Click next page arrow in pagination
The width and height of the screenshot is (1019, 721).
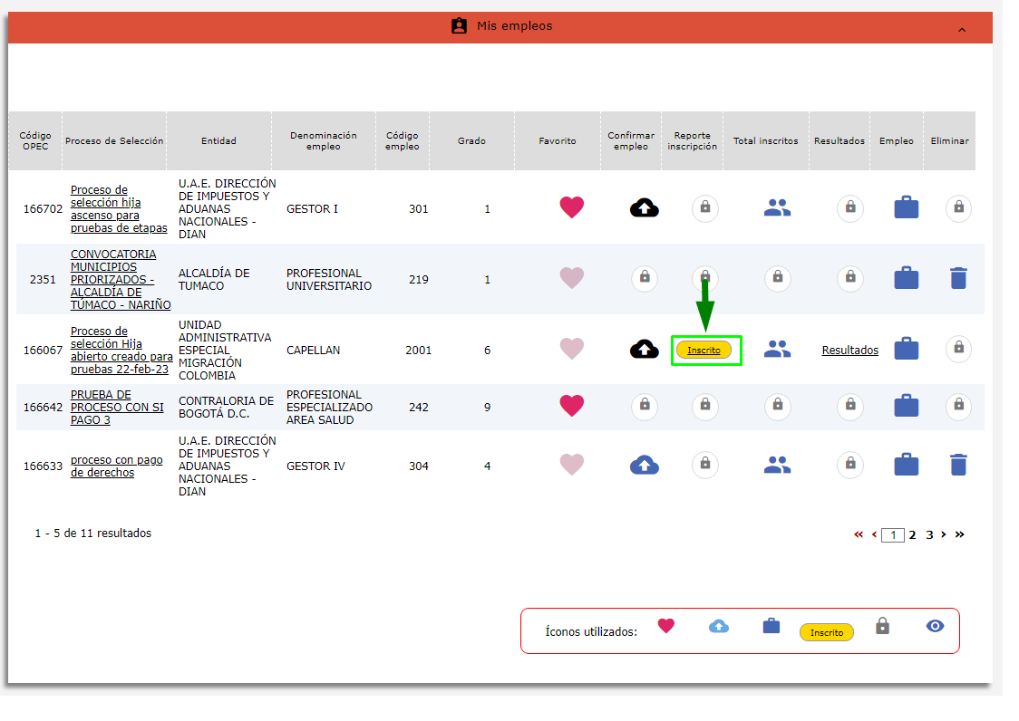944,535
